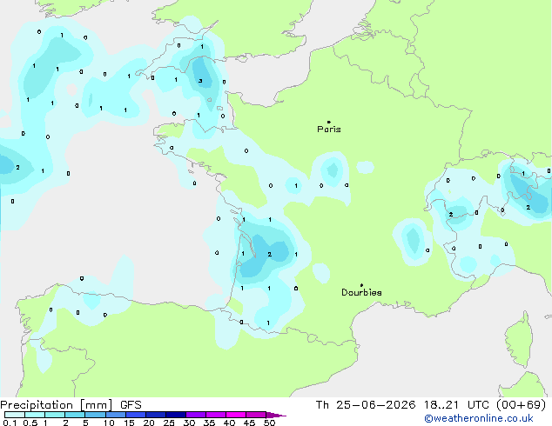Select the 15–20 mm legend swatch
The image size is (552, 426).
(x=136, y=415)
